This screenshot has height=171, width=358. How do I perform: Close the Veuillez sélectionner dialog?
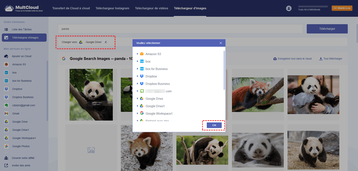(221, 43)
